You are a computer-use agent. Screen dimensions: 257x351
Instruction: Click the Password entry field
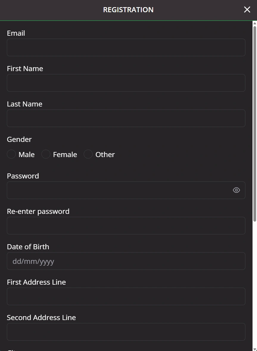pos(119,190)
